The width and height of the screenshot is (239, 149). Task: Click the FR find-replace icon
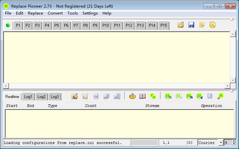[153, 96]
